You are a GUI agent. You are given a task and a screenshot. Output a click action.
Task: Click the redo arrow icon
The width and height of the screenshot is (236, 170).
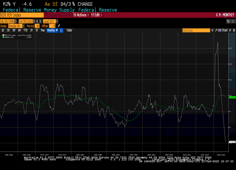233,21
